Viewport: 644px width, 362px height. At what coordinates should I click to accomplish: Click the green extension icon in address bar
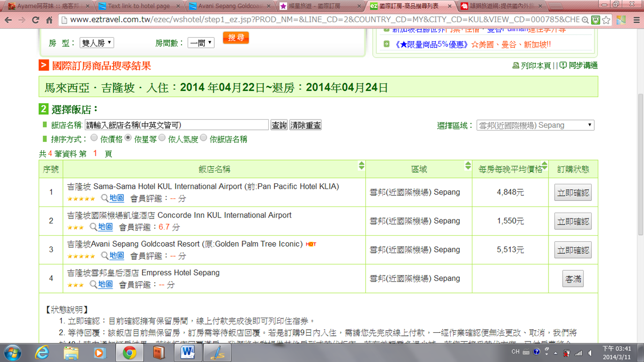pos(595,20)
